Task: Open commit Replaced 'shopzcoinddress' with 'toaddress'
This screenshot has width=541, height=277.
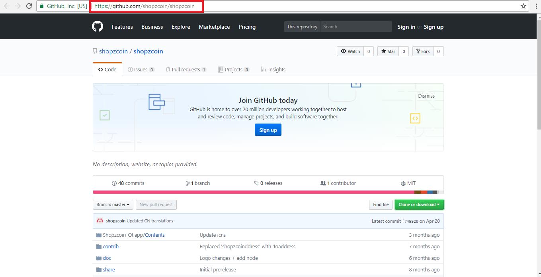Action: [248, 246]
